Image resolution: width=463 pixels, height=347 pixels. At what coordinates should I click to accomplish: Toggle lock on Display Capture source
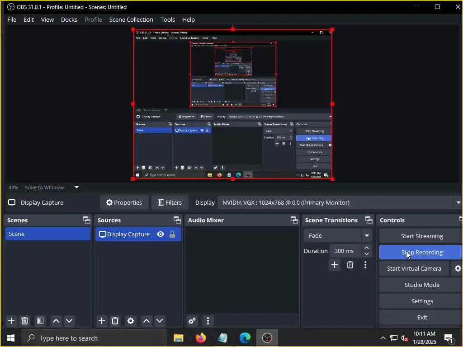coord(172,234)
